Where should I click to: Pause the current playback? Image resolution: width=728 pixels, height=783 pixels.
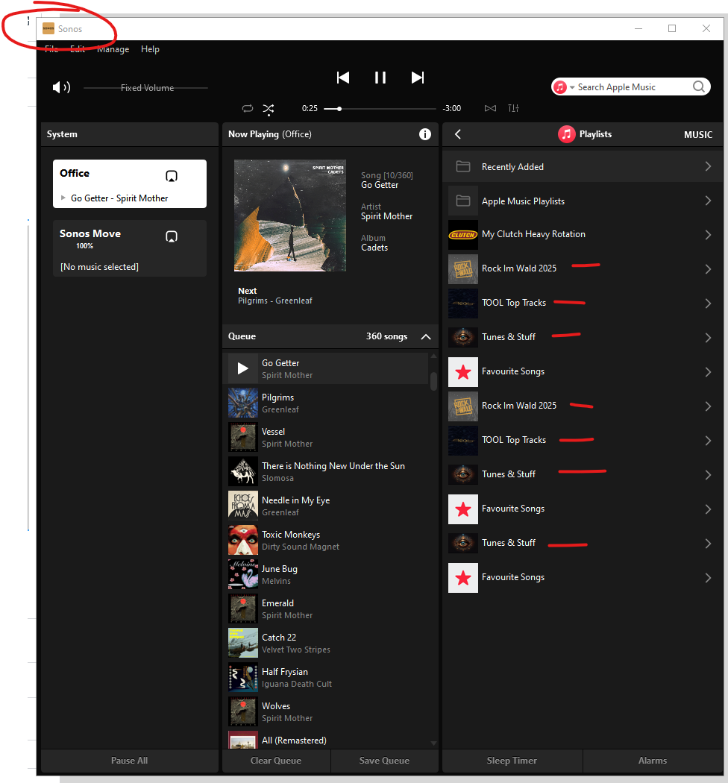(x=380, y=78)
